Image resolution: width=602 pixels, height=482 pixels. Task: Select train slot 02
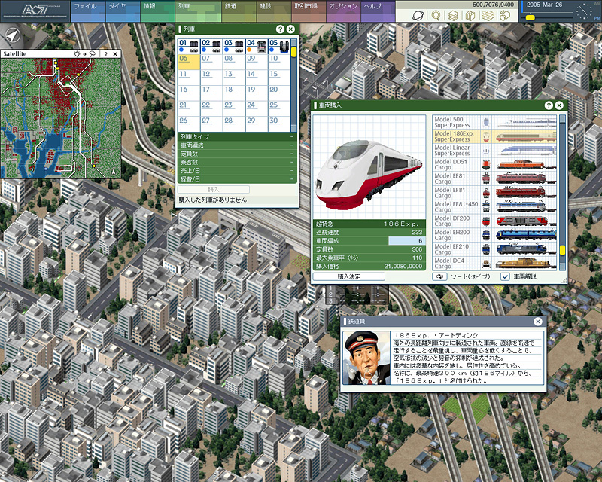click(211, 46)
